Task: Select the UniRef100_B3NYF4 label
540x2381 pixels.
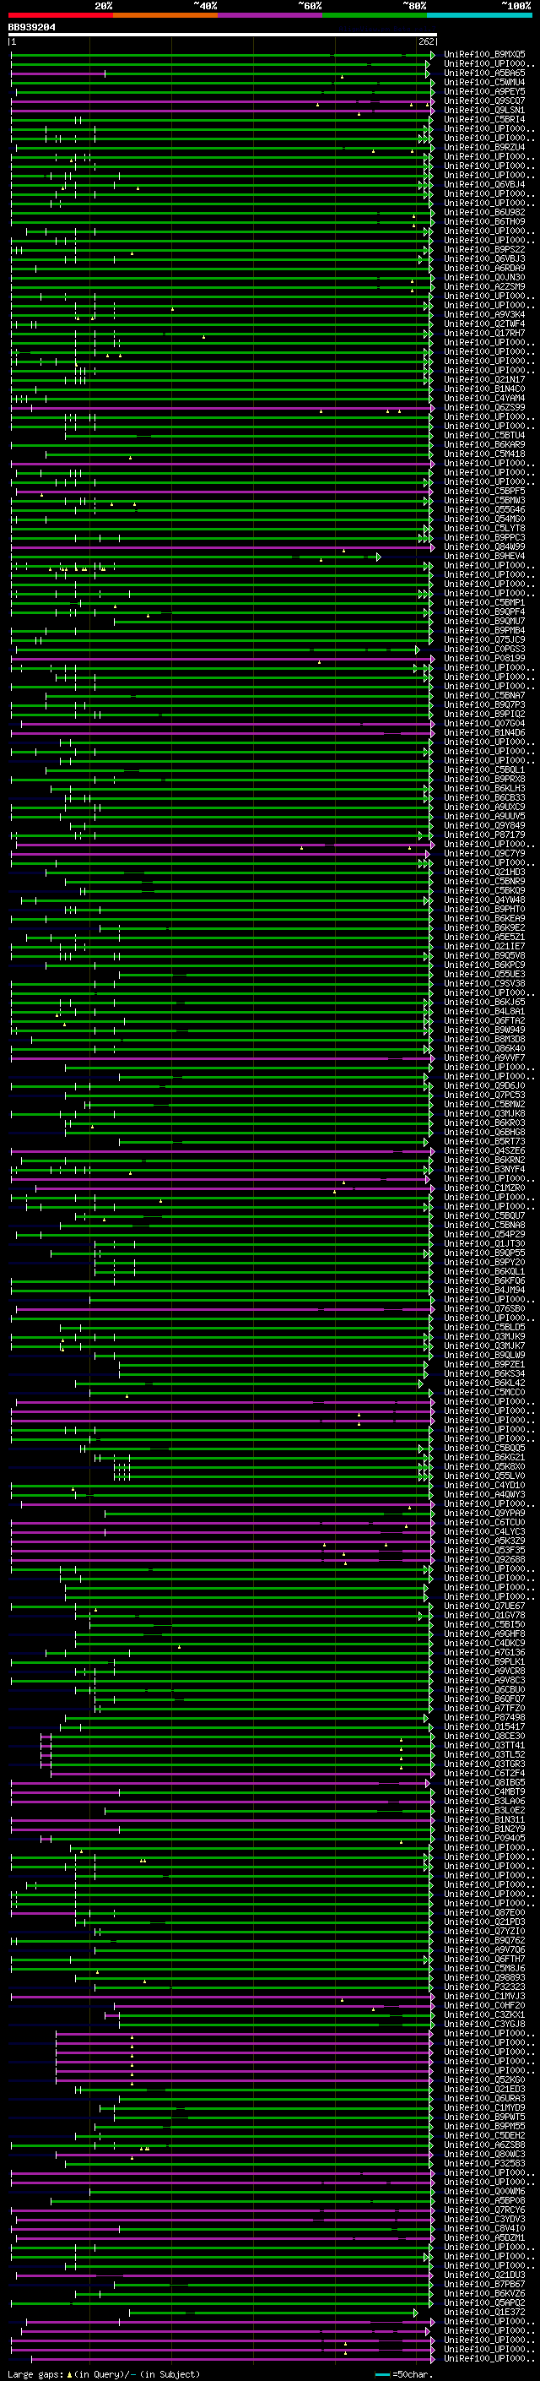Action: (x=484, y=1169)
